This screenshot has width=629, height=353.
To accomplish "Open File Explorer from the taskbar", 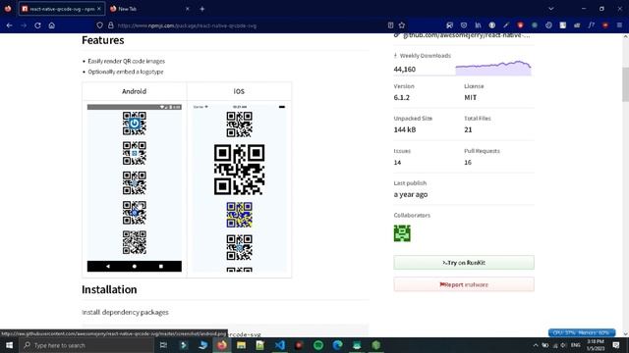I will point(241,345).
